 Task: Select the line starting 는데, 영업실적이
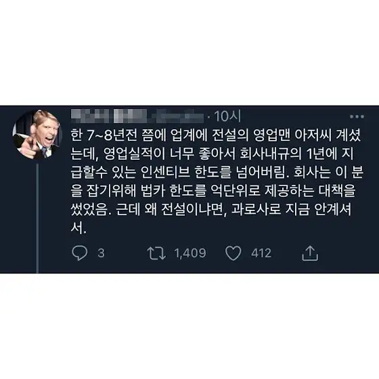coord(213,154)
